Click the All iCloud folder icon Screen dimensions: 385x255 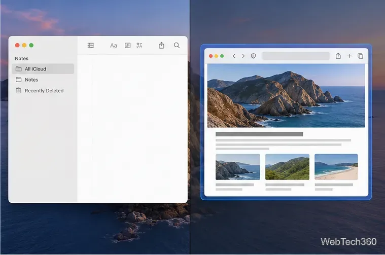18,69
